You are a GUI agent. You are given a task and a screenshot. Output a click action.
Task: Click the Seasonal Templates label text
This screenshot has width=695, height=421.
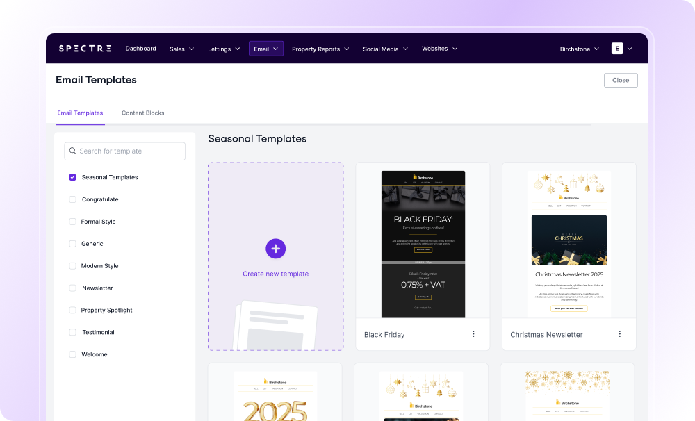tap(110, 177)
